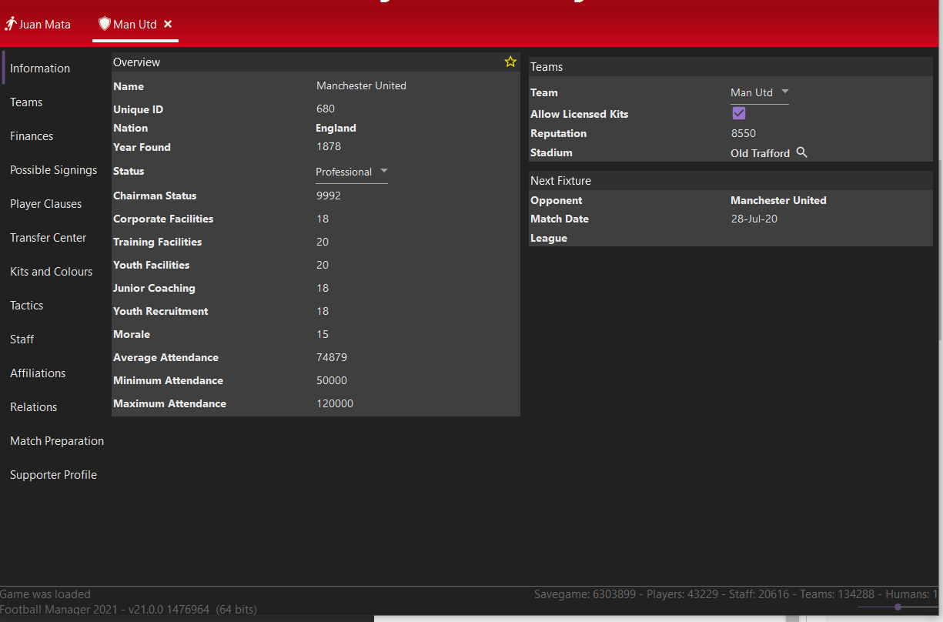Click the Overview panel header
This screenshot has width=943, height=622.
(316, 62)
